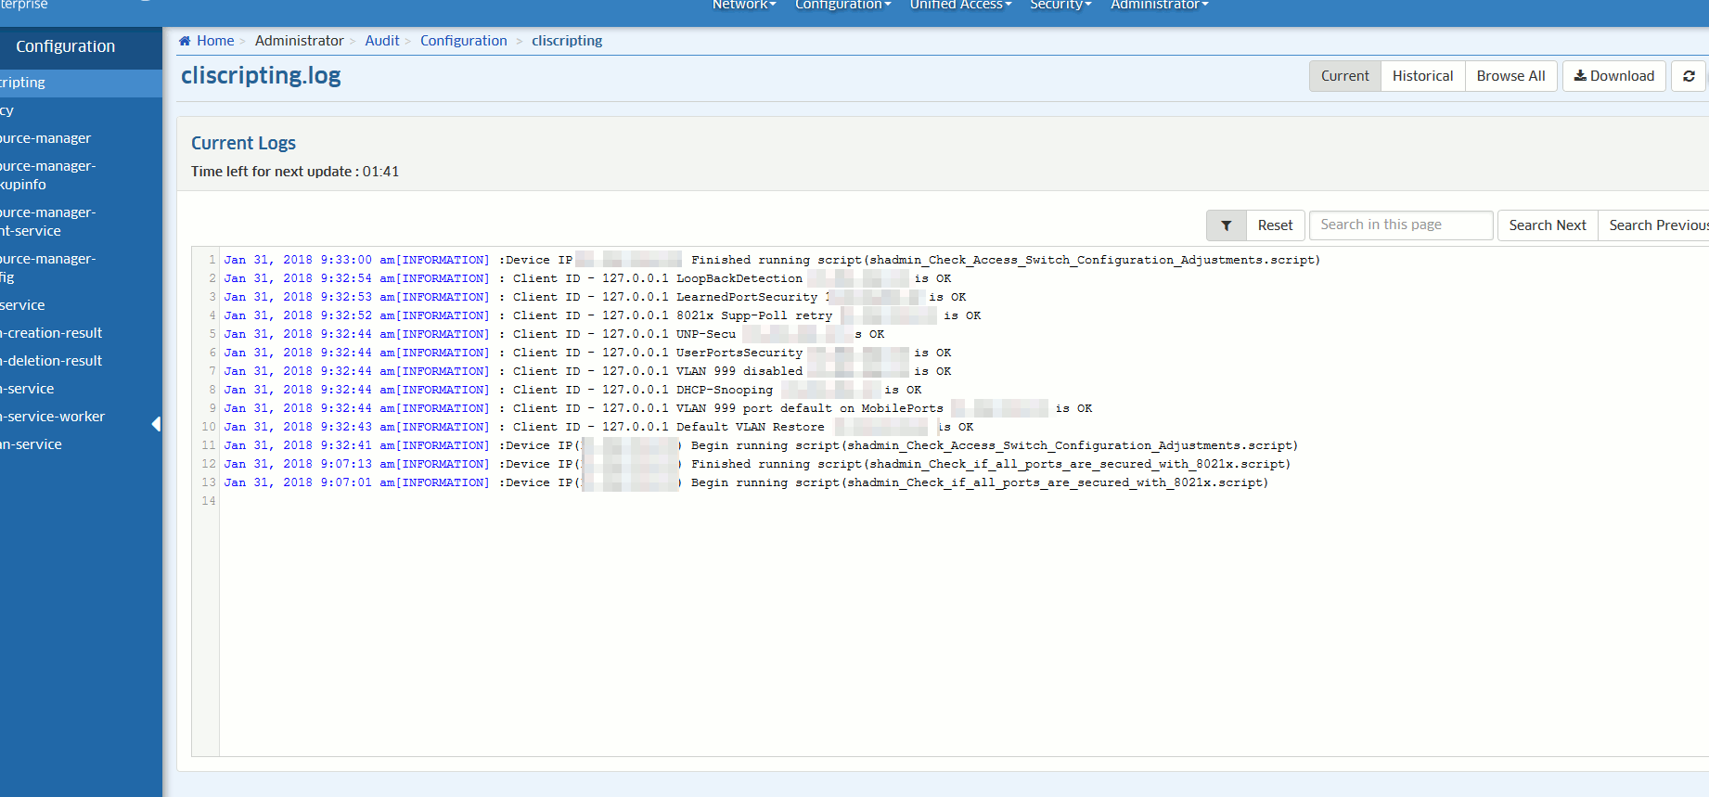Click the Home icon in breadcrumb
Image resolution: width=1709 pixels, height=797 pixels.
tap(185, 41)
